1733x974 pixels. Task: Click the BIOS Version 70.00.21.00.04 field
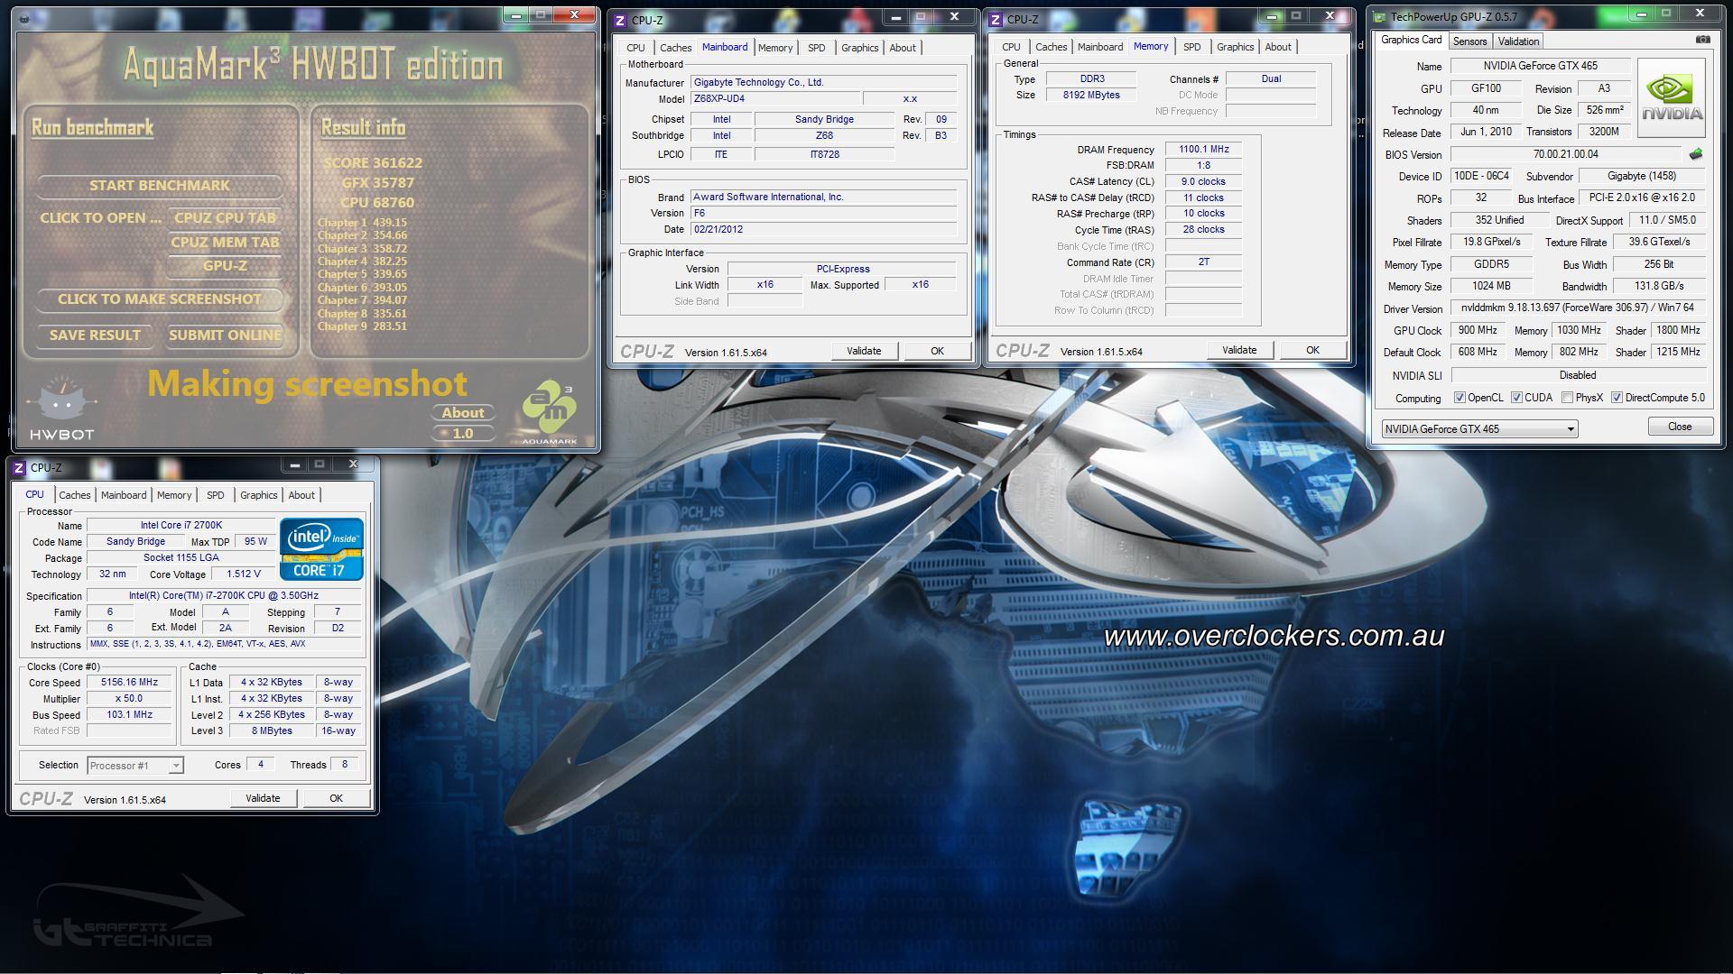point(1565,155)
